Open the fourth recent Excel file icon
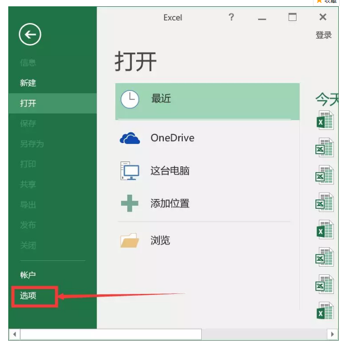Screen dimensions: 348x345 (x=325, y=202)
